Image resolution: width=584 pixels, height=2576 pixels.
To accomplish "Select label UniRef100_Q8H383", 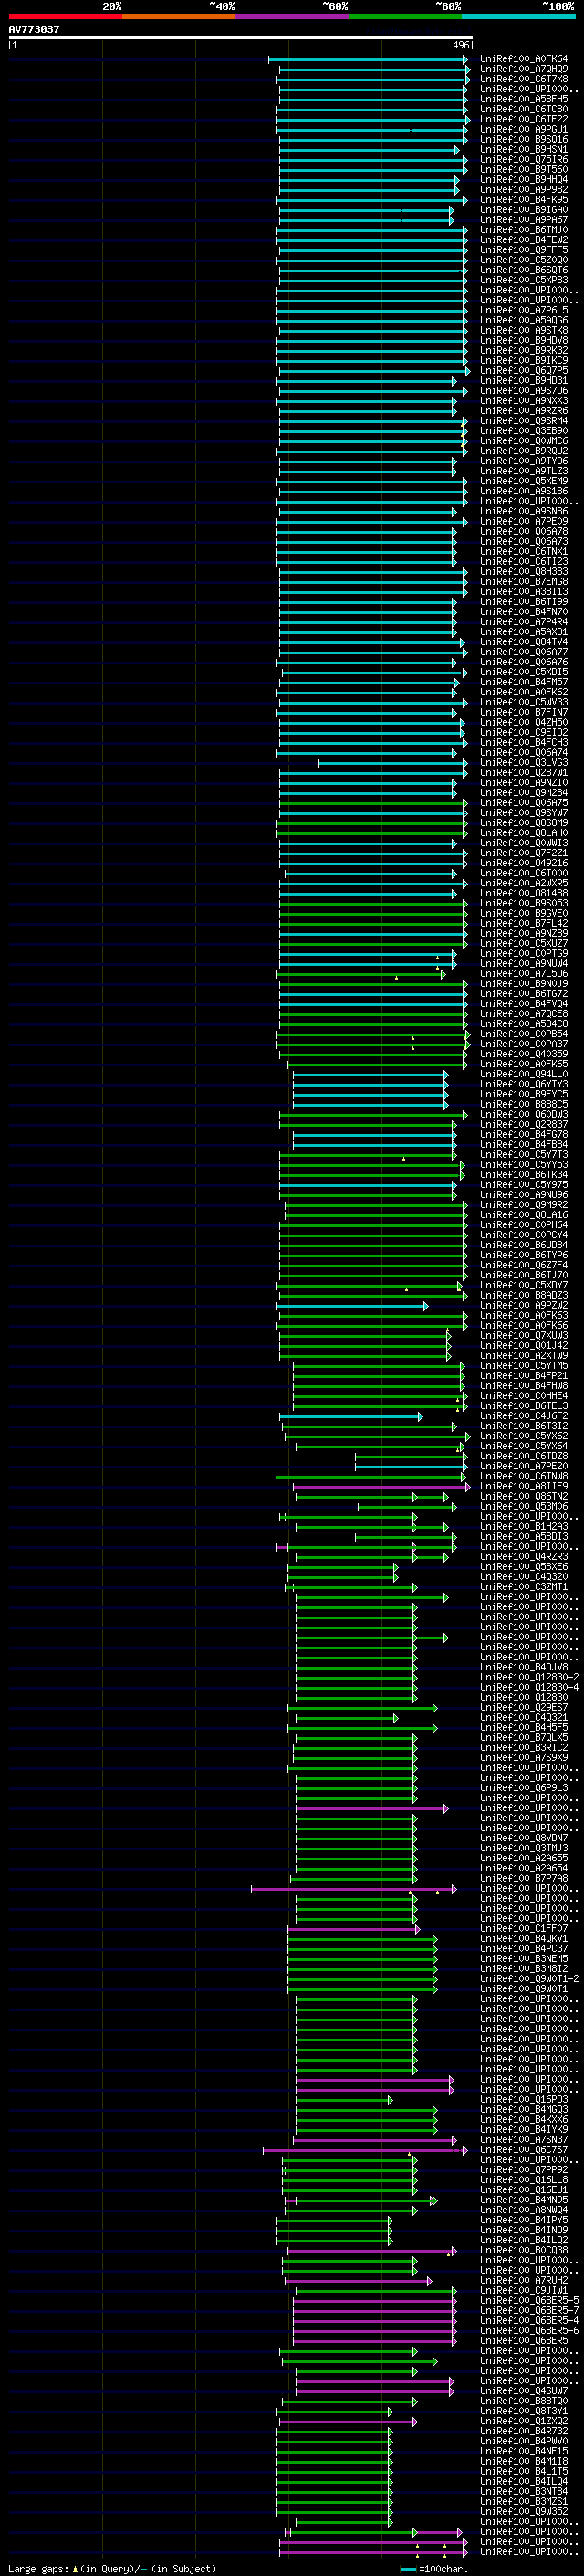I will tap(524, 571).
